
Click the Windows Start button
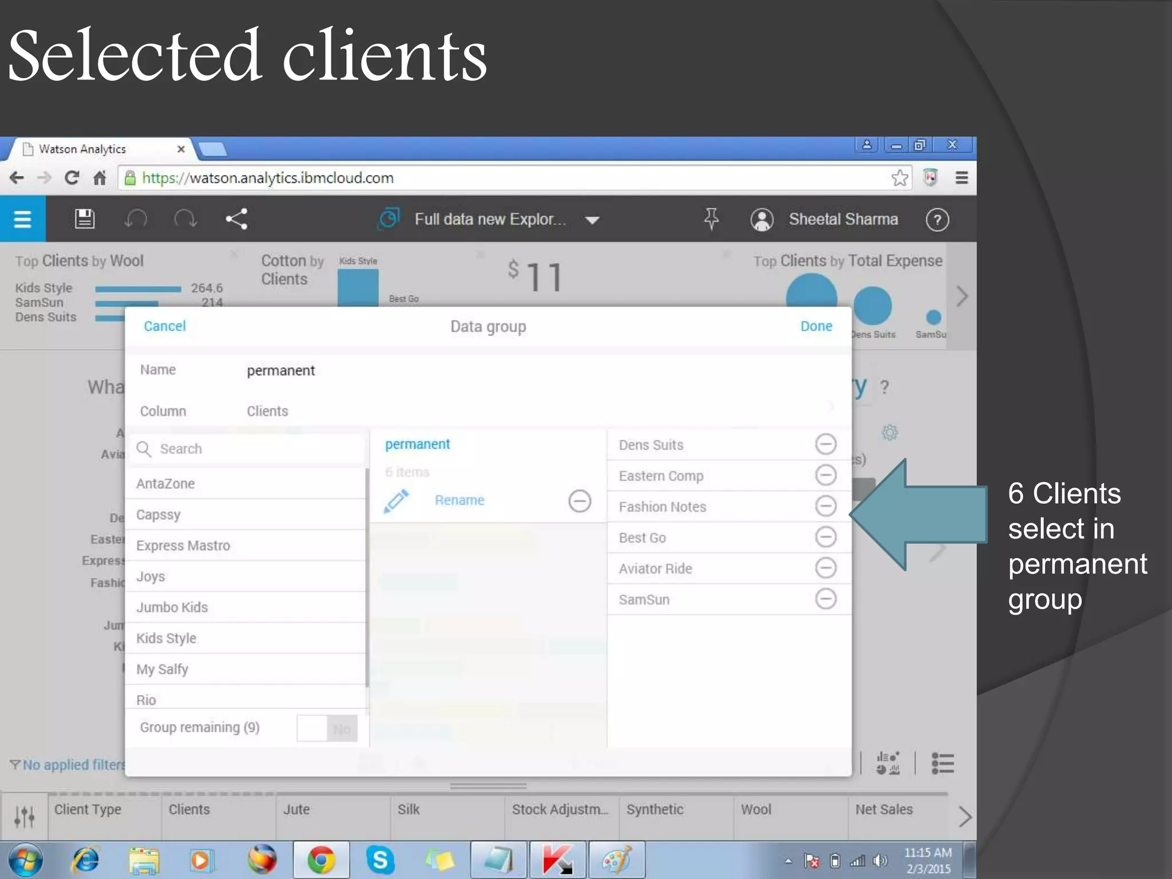tap(25, 860)
